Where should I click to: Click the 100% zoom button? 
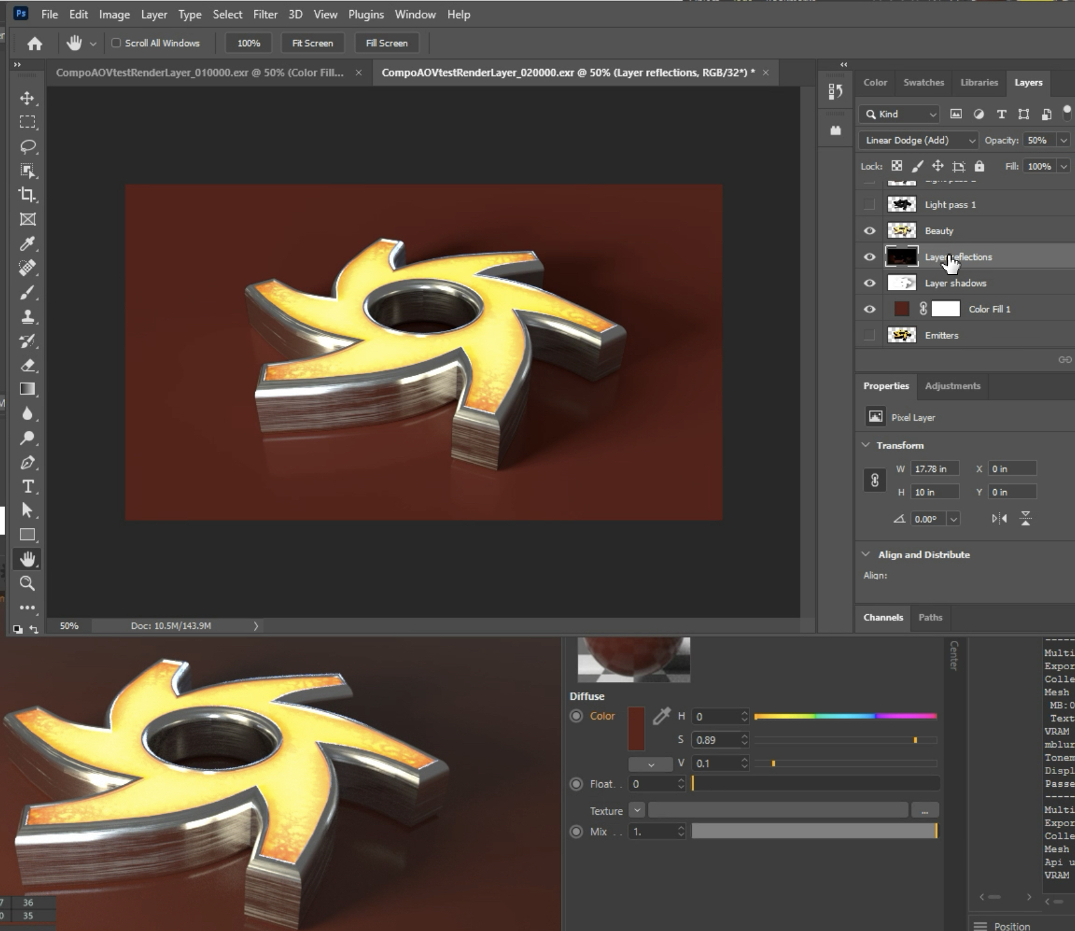(248, 43)
